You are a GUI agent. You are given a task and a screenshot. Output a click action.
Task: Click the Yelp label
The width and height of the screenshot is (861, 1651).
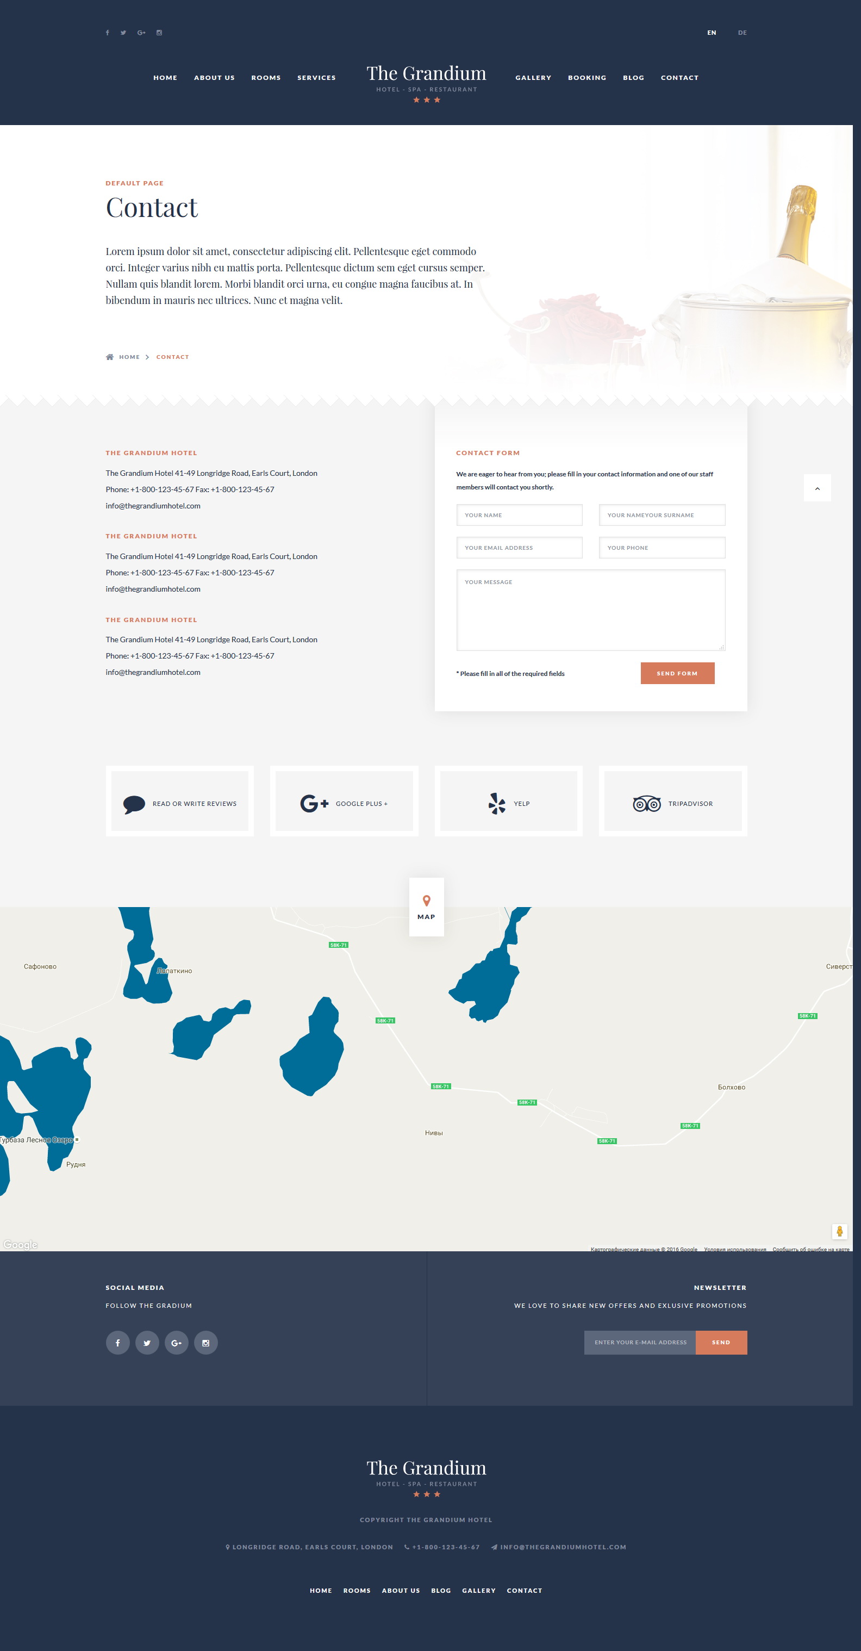pos(522,804)
